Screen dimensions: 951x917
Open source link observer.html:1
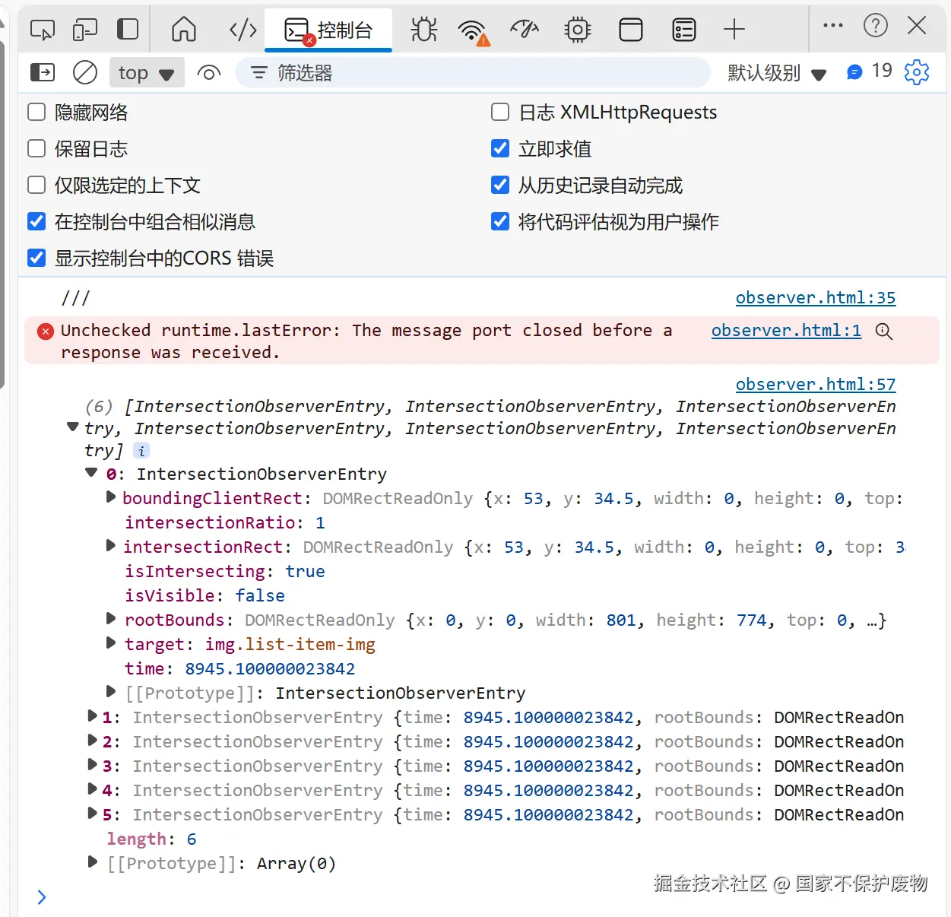pos(786,331)
